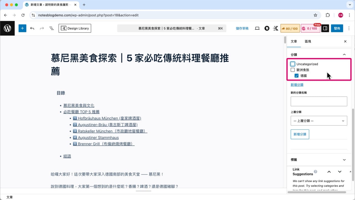The height and width of the screenshot is (200, 355).
Task: Check the 歐洲食旅 category checkbox
Action: [x=293, y=70]
